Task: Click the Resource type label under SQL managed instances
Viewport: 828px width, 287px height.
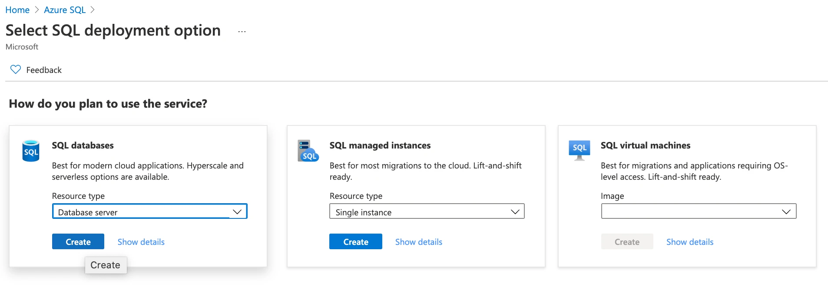Action: point(356,196)
